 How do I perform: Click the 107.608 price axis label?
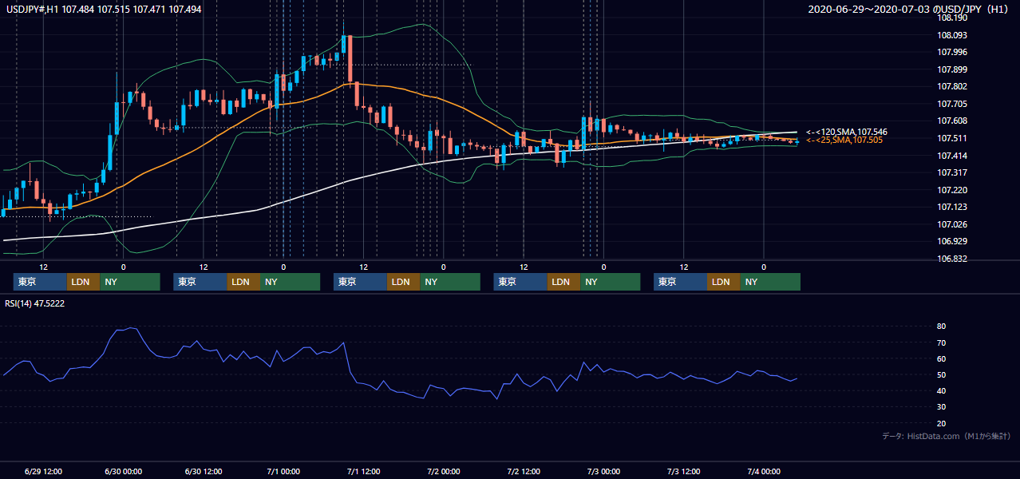[952, 121]
